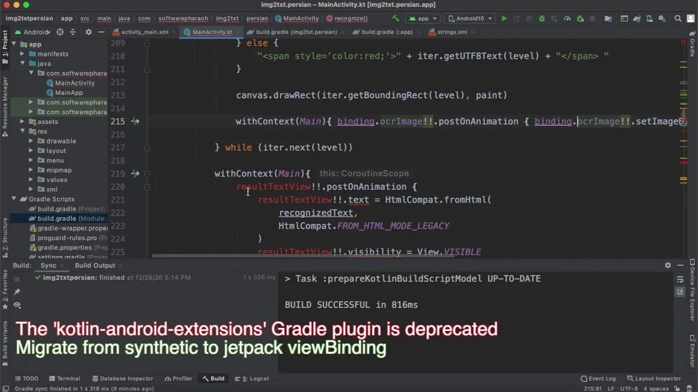Image resolution: width=698 pixels, height=392 pixels.
Task: Collapse the 'app' module tree node
Action: pos(14,45)
